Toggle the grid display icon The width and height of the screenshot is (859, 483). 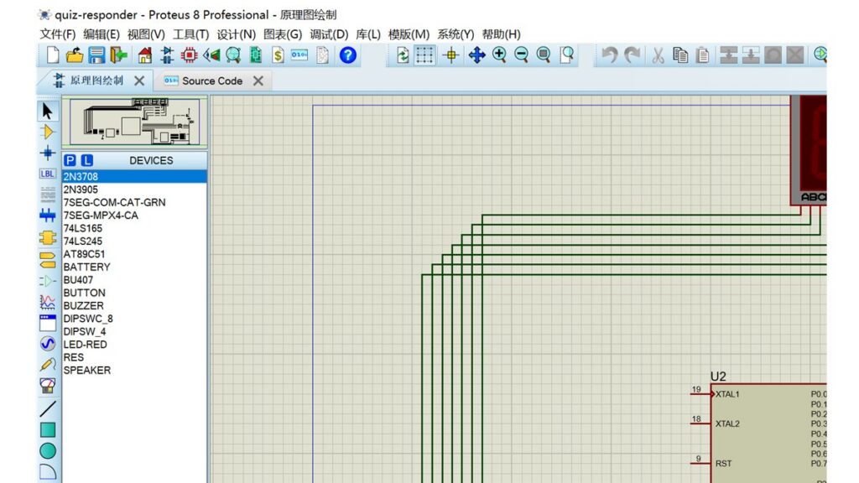point(424,55)
